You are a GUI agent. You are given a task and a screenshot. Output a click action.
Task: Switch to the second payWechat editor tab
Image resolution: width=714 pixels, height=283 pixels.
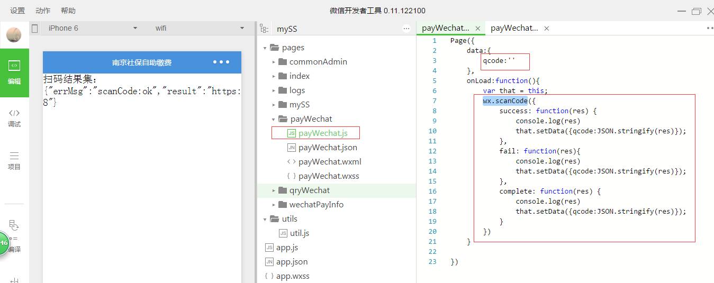click(x=514, y=28)
